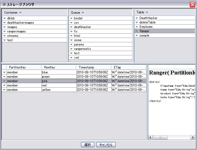Click the arrow icon beside bindat queue
The image size is (197, 150).
point(71,18)
